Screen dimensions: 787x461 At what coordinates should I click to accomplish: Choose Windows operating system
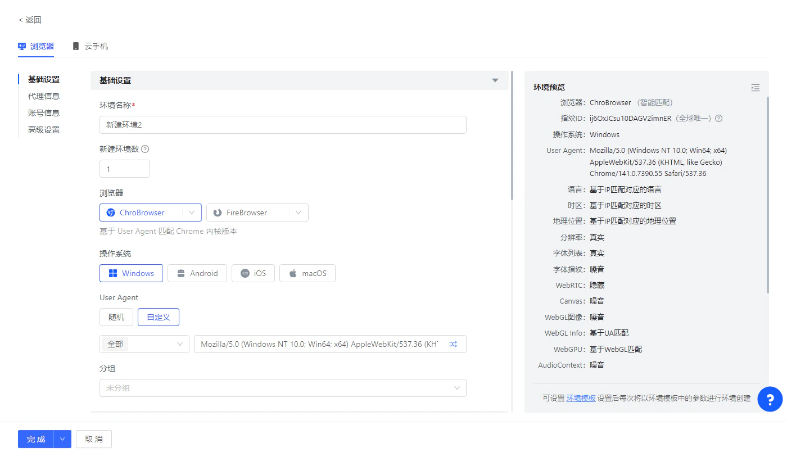(131, 273)
